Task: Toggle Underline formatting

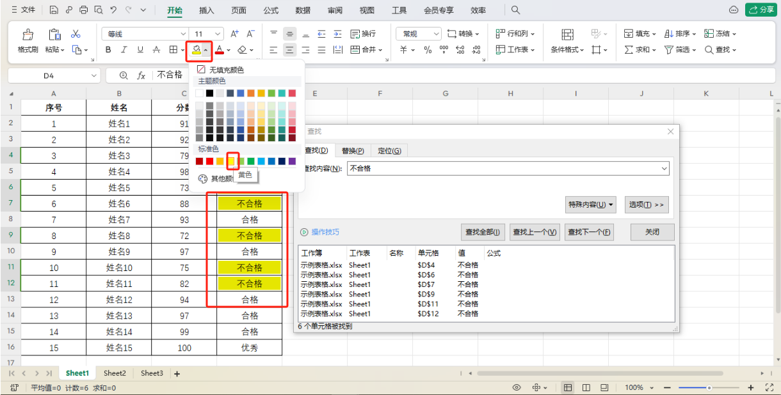Action: coord(140,50)
